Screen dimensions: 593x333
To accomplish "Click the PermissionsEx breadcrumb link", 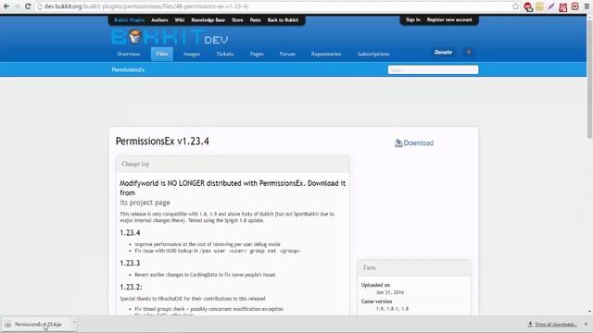I will click(128, 70).
